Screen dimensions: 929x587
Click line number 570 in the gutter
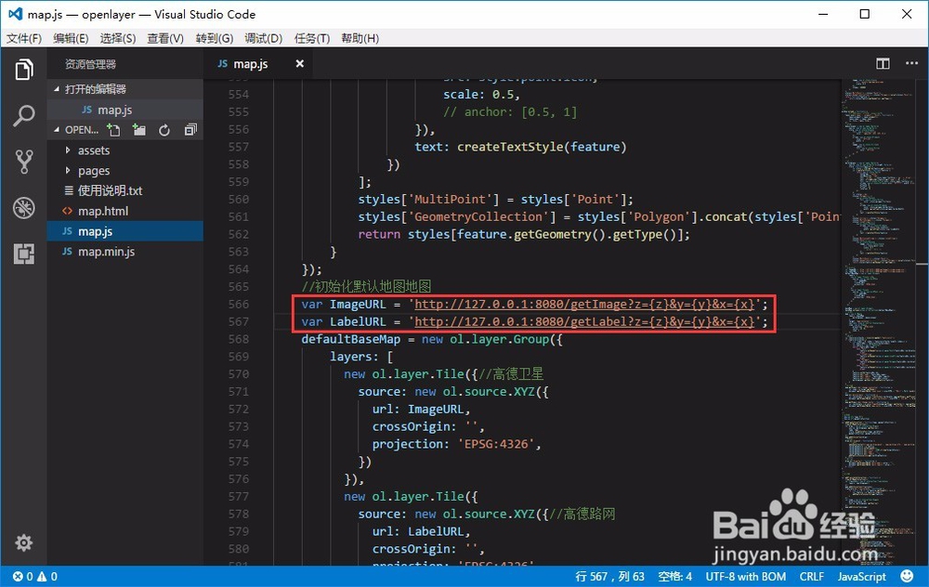239,373
